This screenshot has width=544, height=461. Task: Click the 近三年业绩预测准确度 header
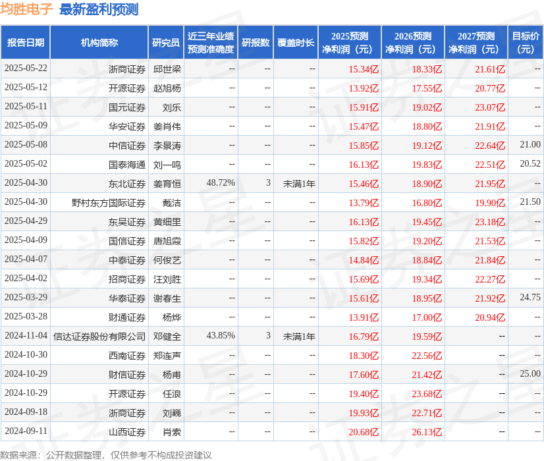211,43
